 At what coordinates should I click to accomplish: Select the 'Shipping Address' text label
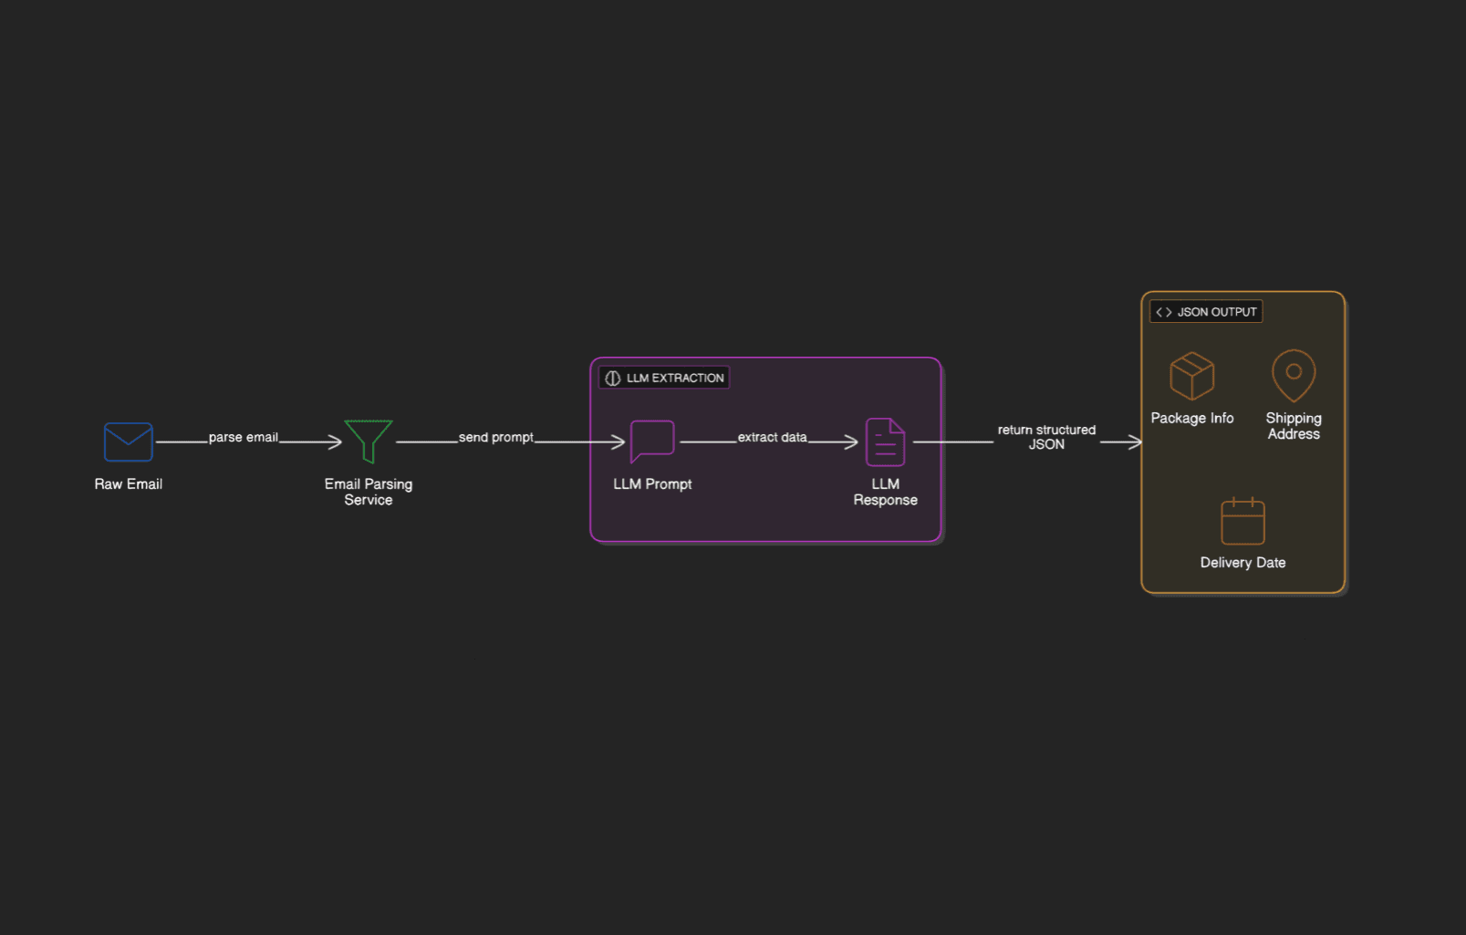pyautogui.click(x=1293, y=426)
